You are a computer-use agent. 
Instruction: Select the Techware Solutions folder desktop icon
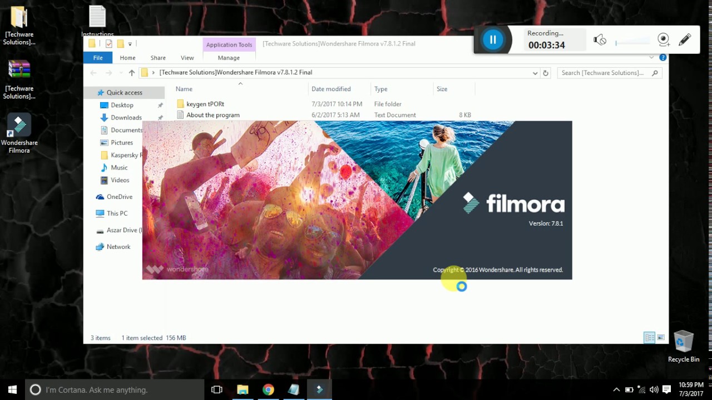pos(19,26)
